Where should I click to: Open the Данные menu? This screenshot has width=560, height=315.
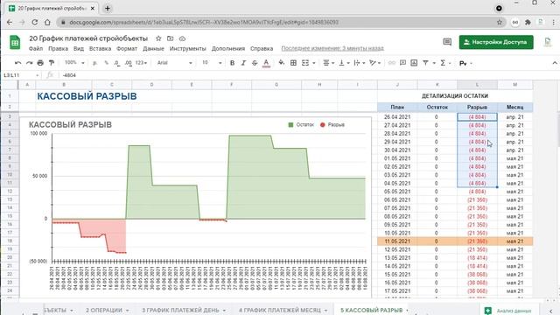(153, 49)
